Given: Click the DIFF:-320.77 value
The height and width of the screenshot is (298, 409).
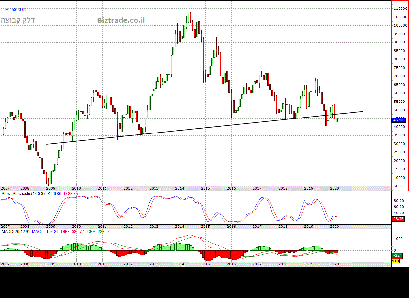Looking at the screenshot, I should (x=73, y=232).
